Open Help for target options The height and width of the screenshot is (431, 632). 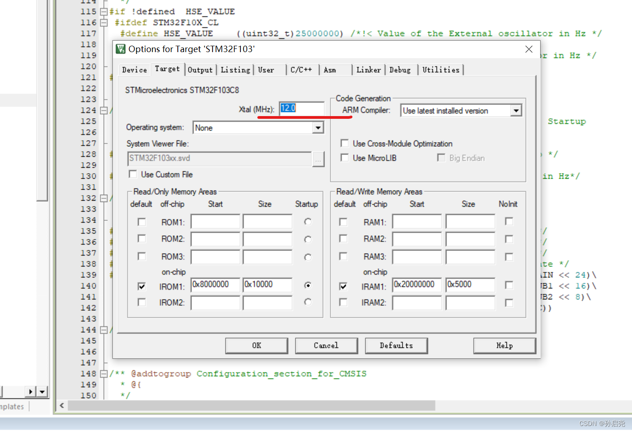point(505,346)
